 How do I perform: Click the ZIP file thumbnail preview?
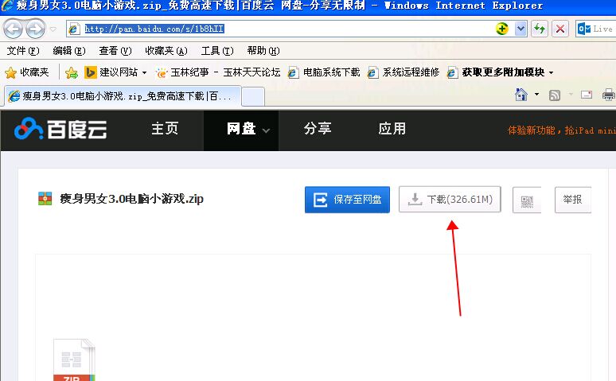(74, 360)
